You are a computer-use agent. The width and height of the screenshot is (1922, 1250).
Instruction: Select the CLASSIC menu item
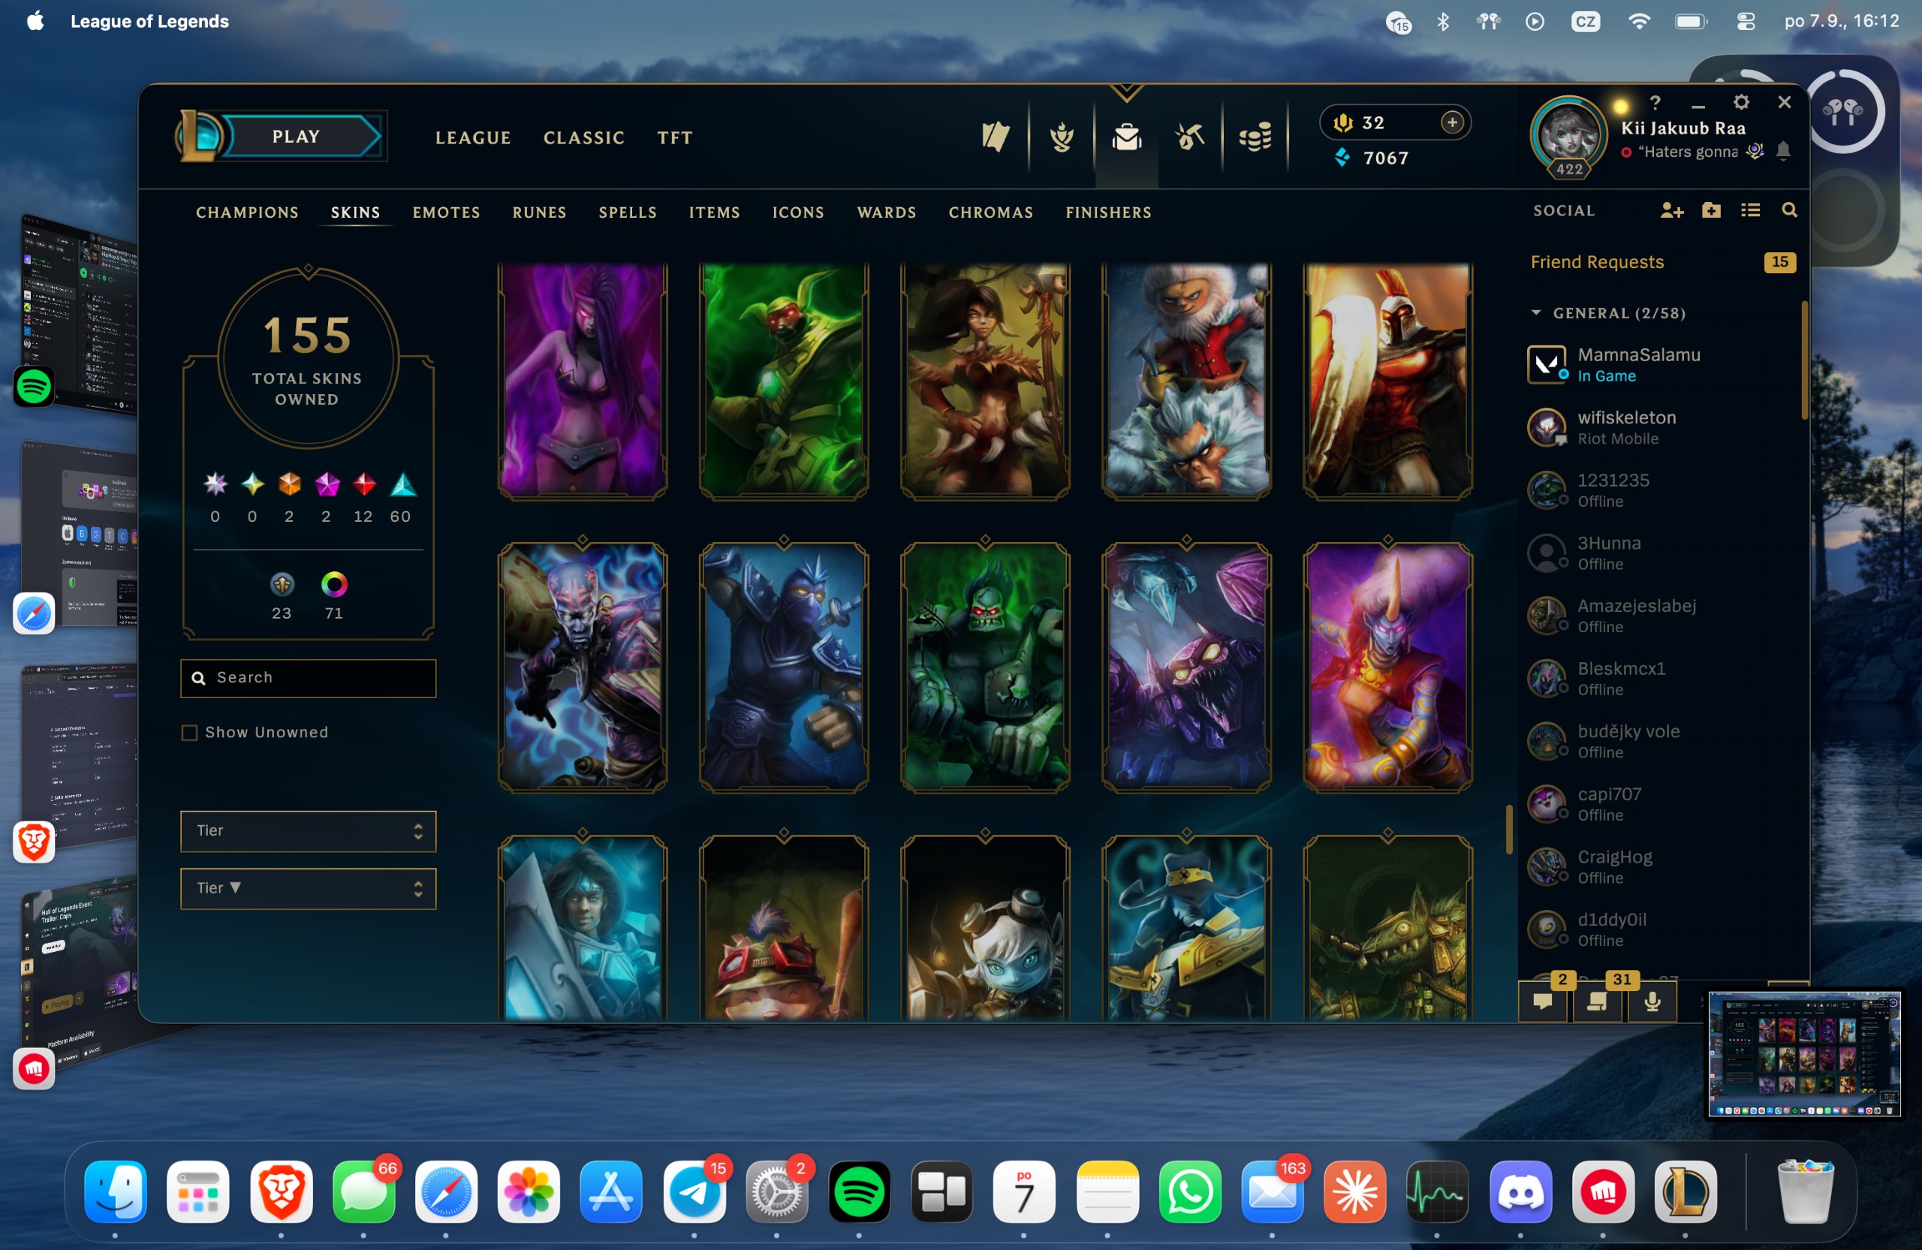point(584,137)
